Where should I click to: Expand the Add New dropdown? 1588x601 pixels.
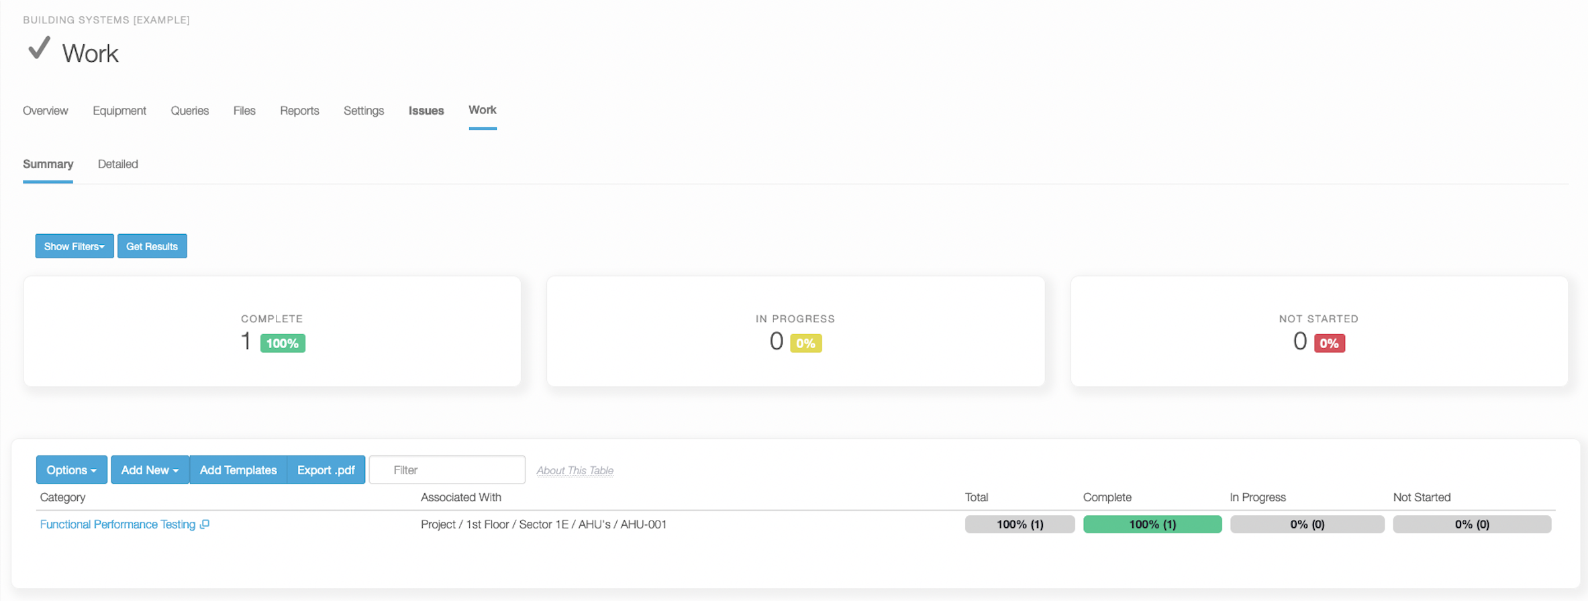[x=150, y=470]
